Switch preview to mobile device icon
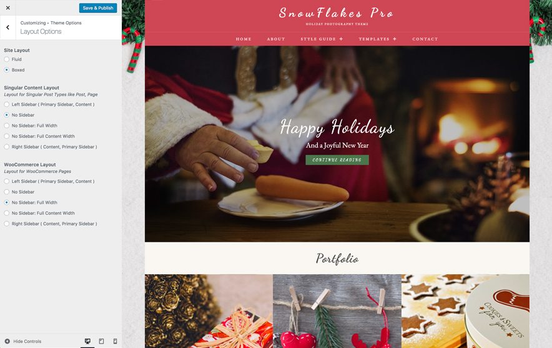The height and width of the screenshot is (348, 552). tap(115, 341)
